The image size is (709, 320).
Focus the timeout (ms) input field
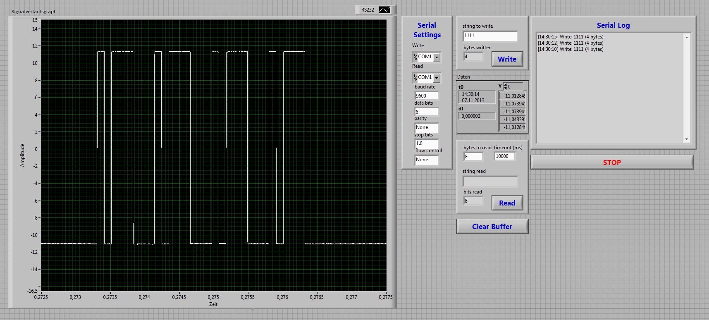pyautogui.click(x=504, y=156)
